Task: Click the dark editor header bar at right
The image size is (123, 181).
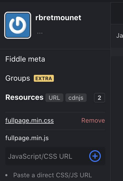Action: coord(117,13)
